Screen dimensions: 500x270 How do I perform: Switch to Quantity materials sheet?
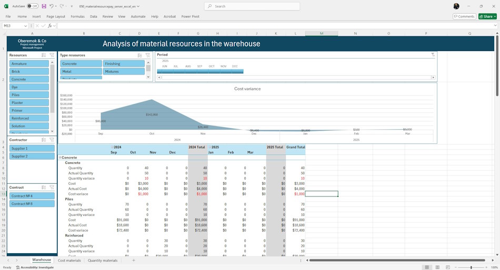[x=103, y=261]
